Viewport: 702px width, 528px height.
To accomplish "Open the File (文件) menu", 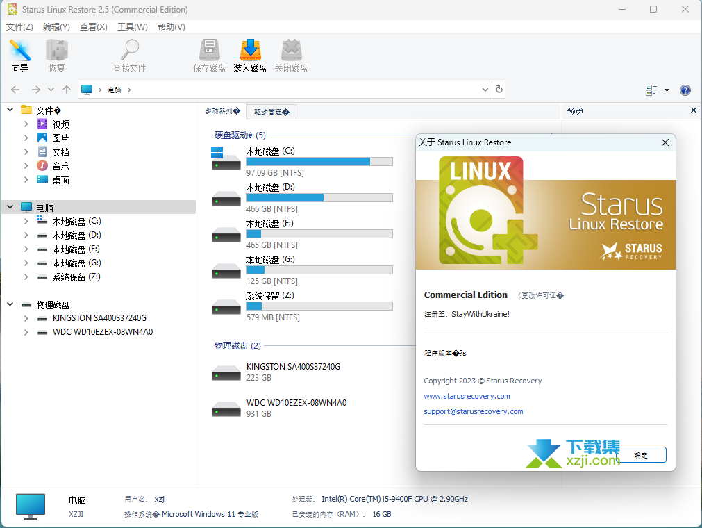I will pos(19,27).
